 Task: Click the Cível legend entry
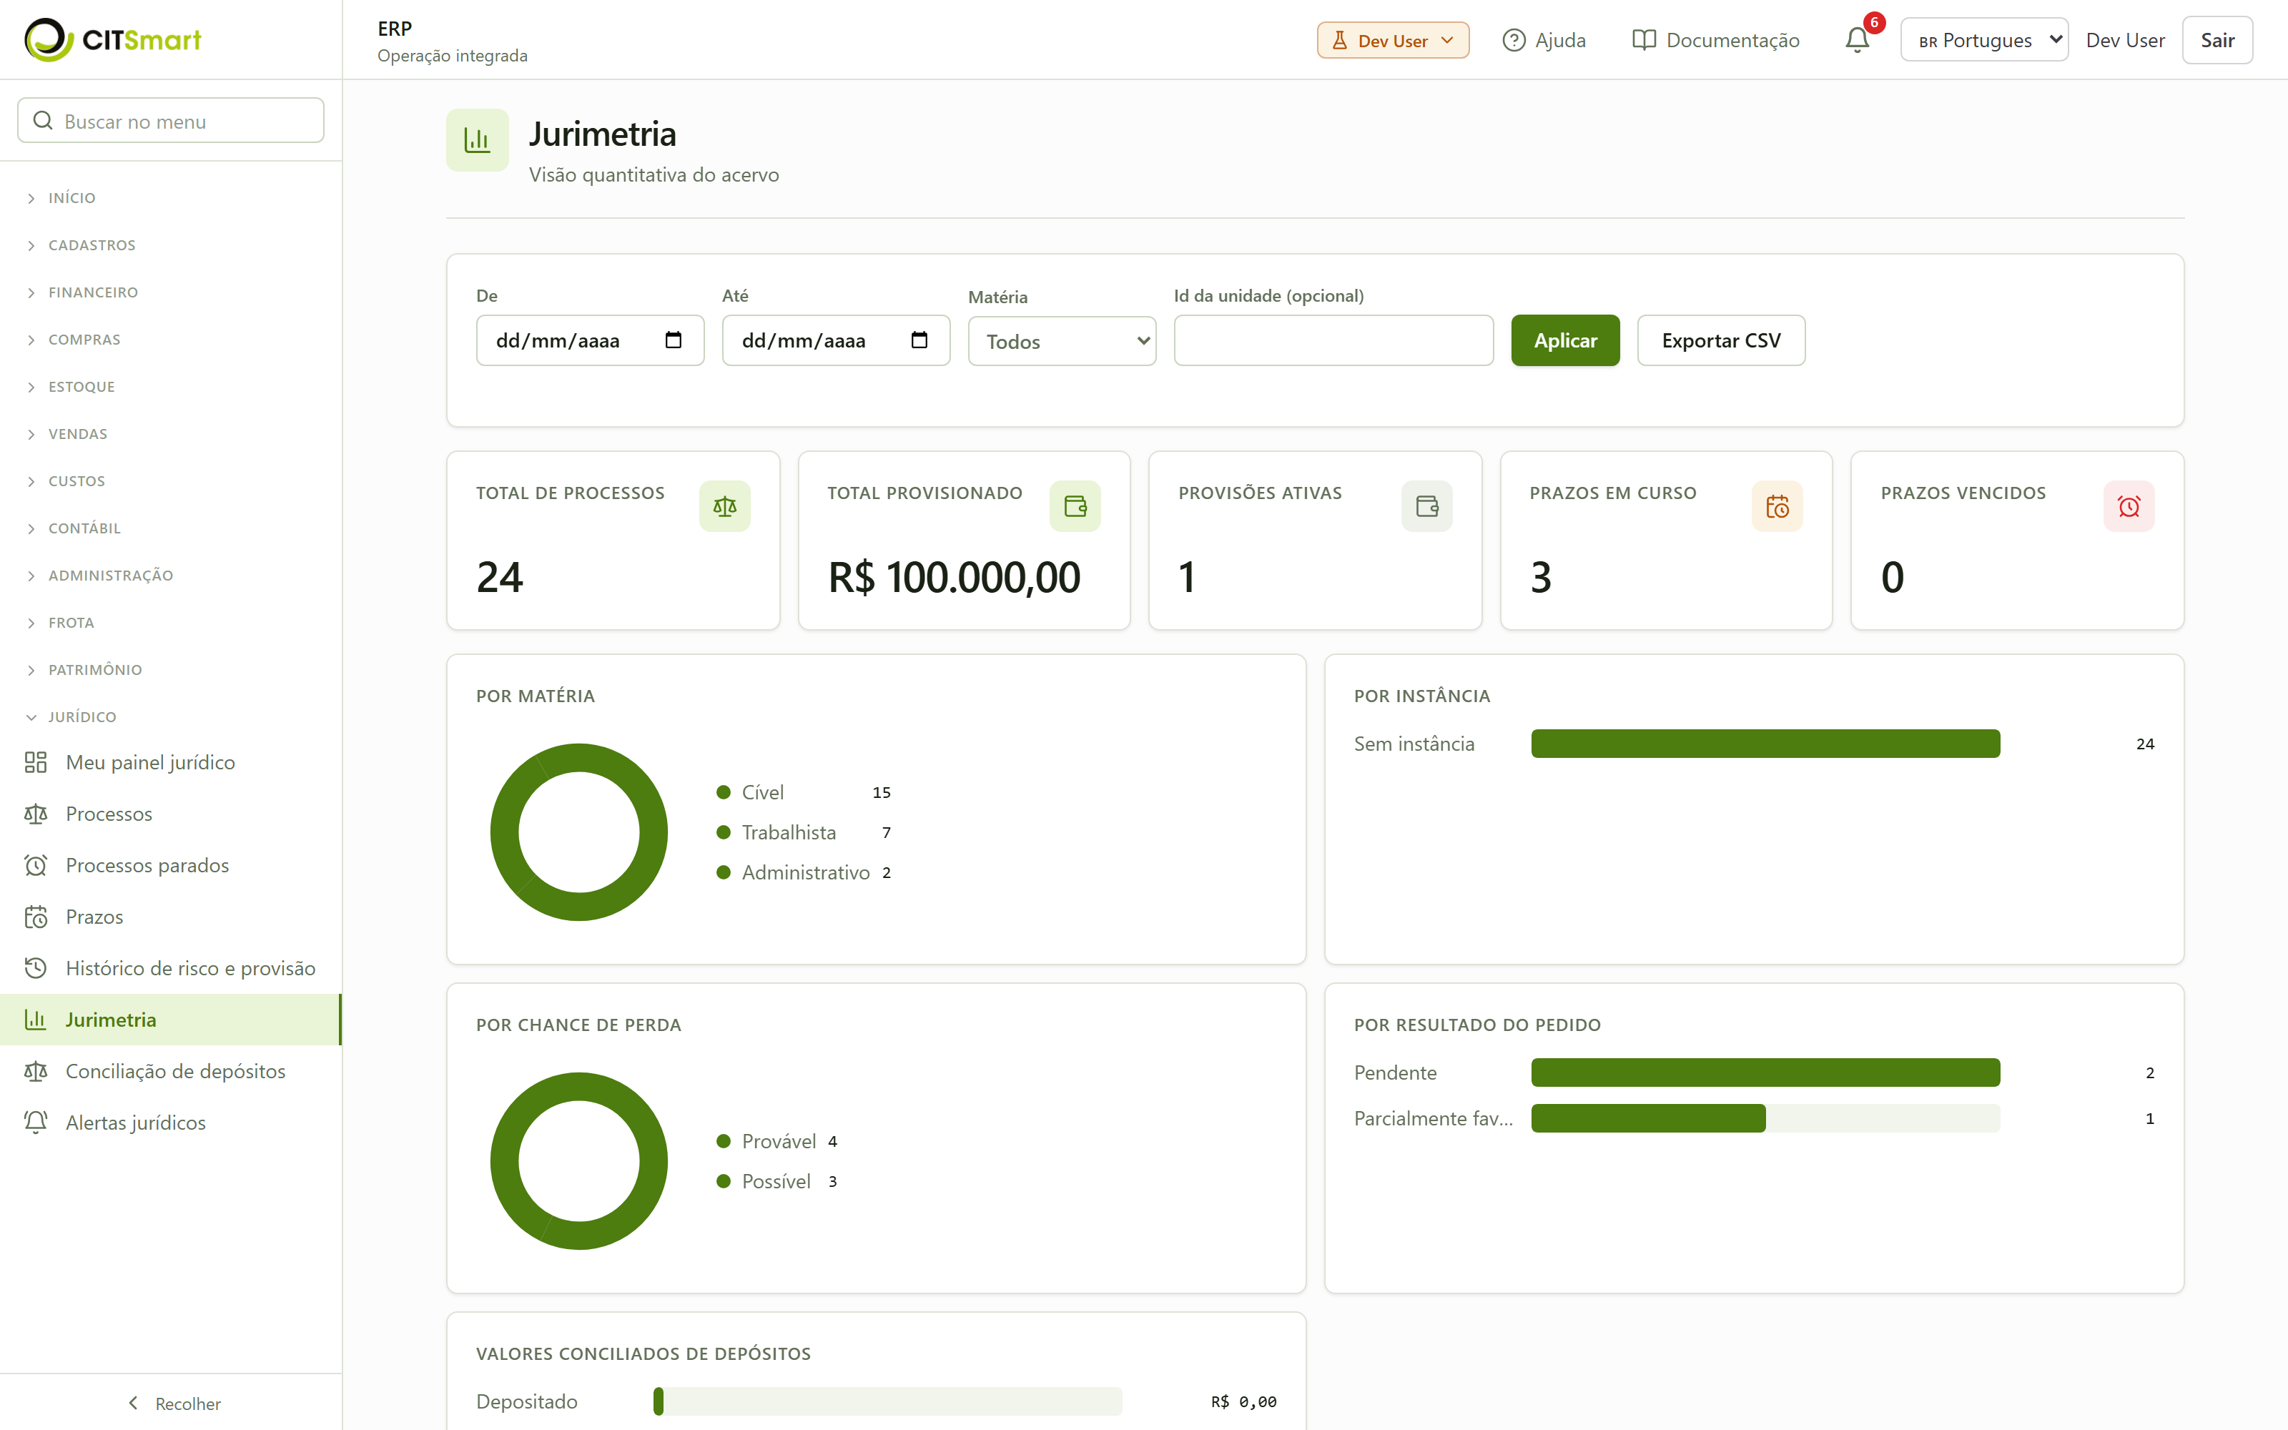pos(804,792)
